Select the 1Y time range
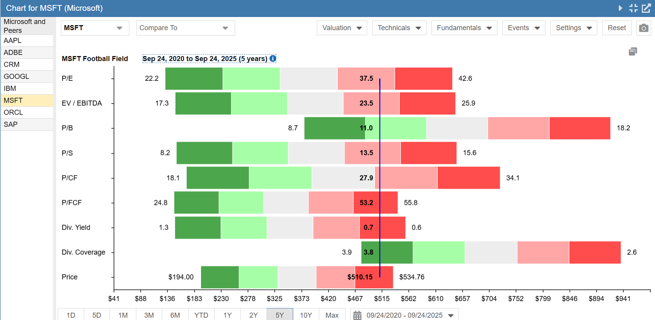 point(227,315)
